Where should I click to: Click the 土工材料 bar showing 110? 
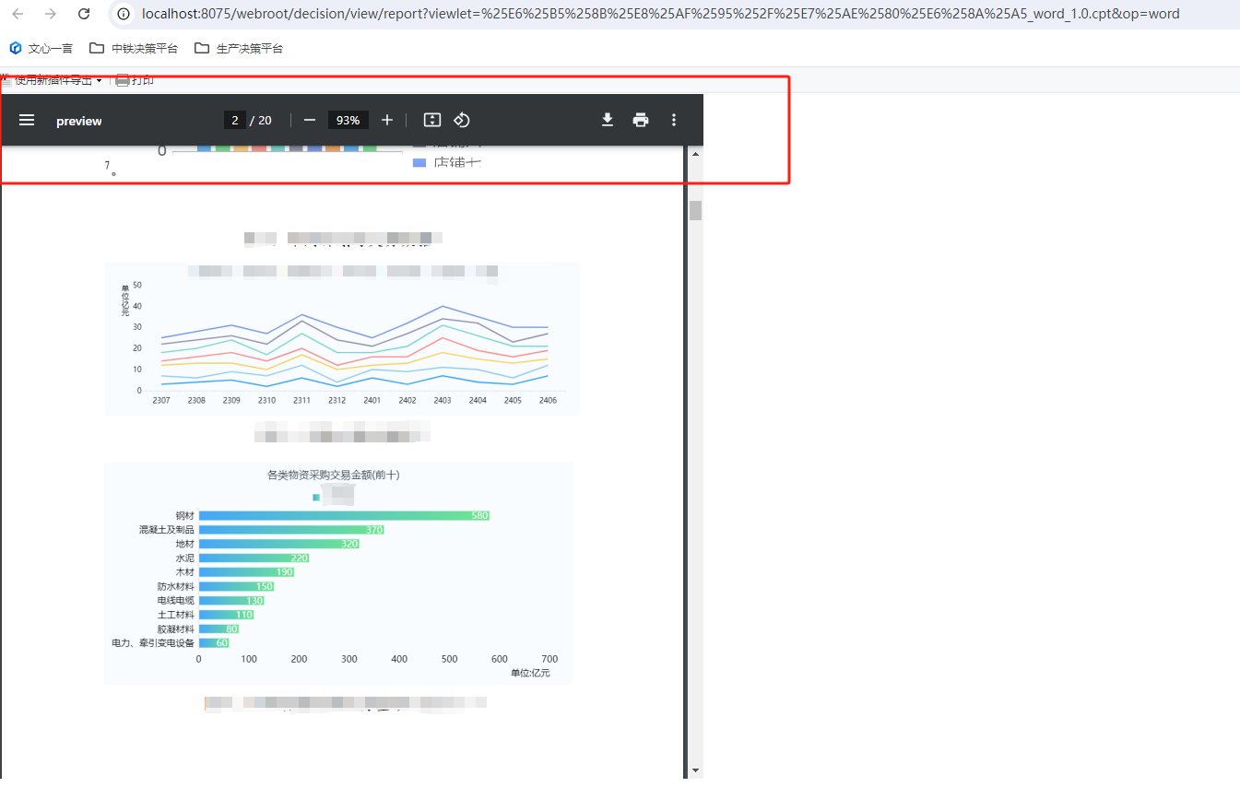(x=227, y=615)
